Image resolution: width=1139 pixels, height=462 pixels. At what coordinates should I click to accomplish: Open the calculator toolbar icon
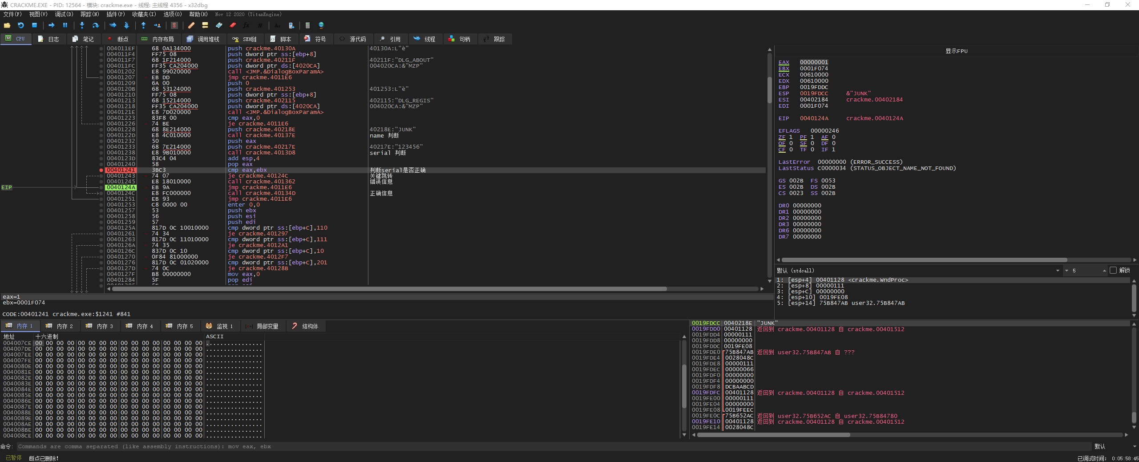click(307, 25)
